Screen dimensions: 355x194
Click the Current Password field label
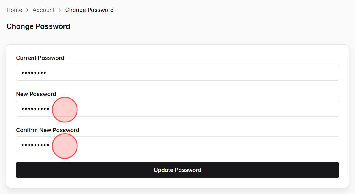40,58
